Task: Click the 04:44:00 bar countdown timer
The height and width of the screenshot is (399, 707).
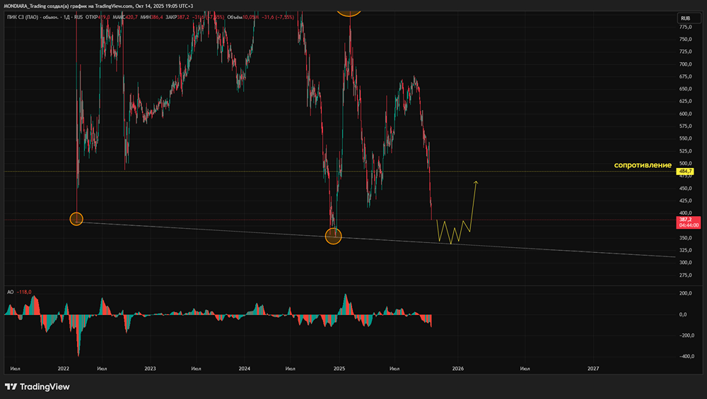Action: pyautogui.click(x=689, y=225)
